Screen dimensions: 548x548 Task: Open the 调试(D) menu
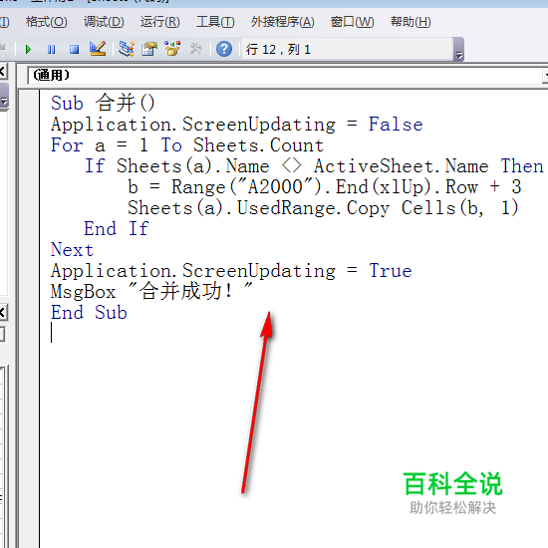[x=104, y=22]
